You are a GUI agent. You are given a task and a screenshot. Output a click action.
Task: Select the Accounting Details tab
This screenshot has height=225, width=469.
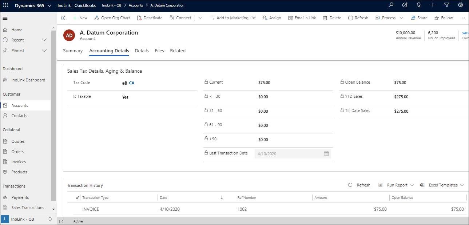[x=109, y=51]
